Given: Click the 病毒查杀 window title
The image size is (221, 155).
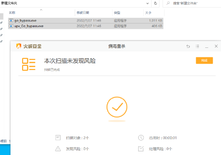Looking at the screenshot, I should click(117, 46).
